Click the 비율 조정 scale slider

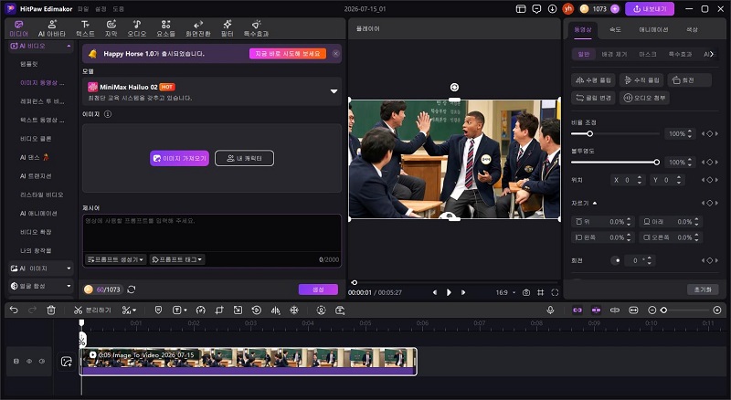[615, 134]
